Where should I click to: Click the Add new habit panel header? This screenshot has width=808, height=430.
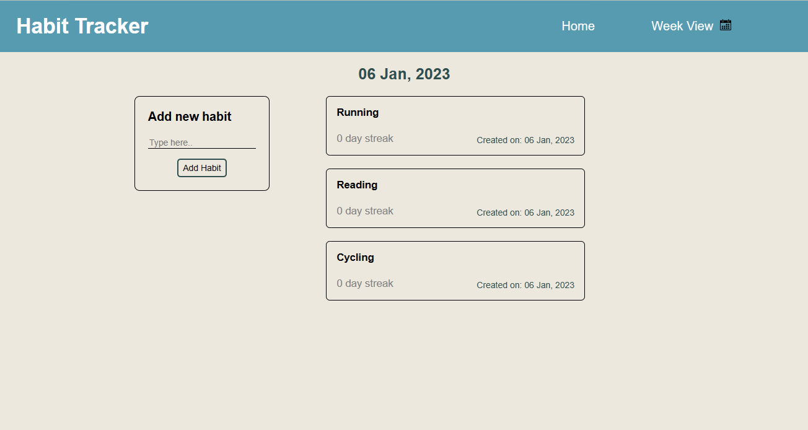point(190,116)
